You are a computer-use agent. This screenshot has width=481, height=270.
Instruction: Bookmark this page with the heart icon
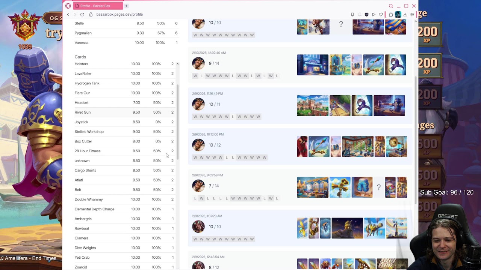381,15
